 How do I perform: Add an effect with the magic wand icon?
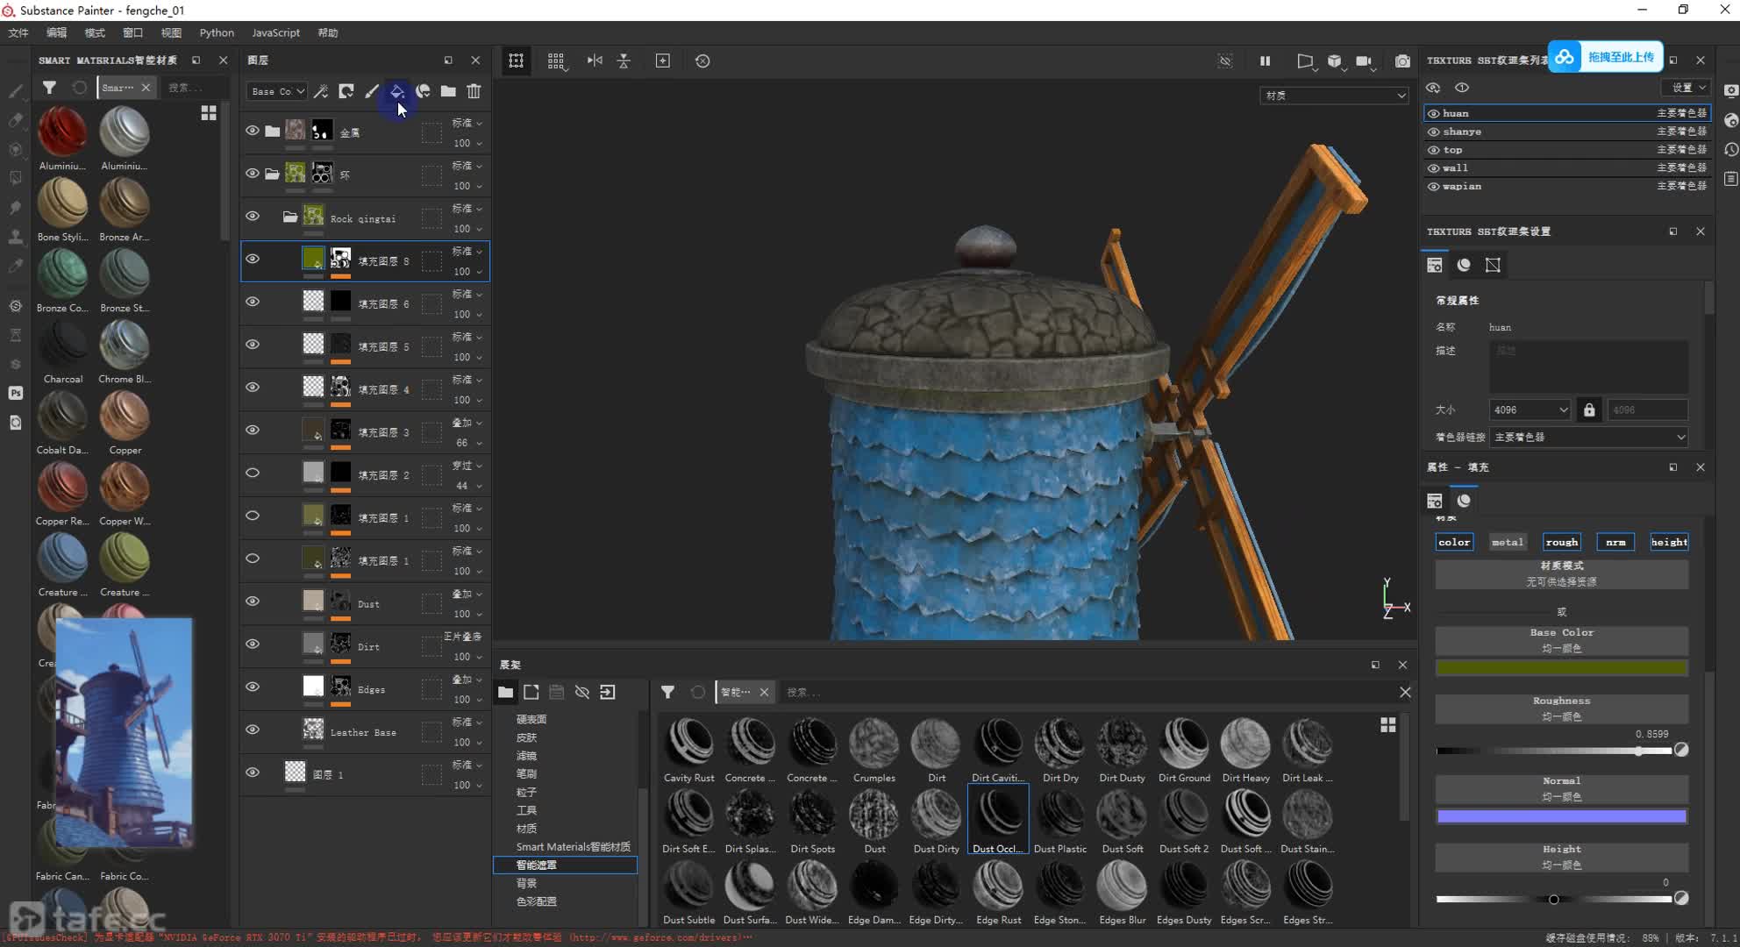[321, 91]
